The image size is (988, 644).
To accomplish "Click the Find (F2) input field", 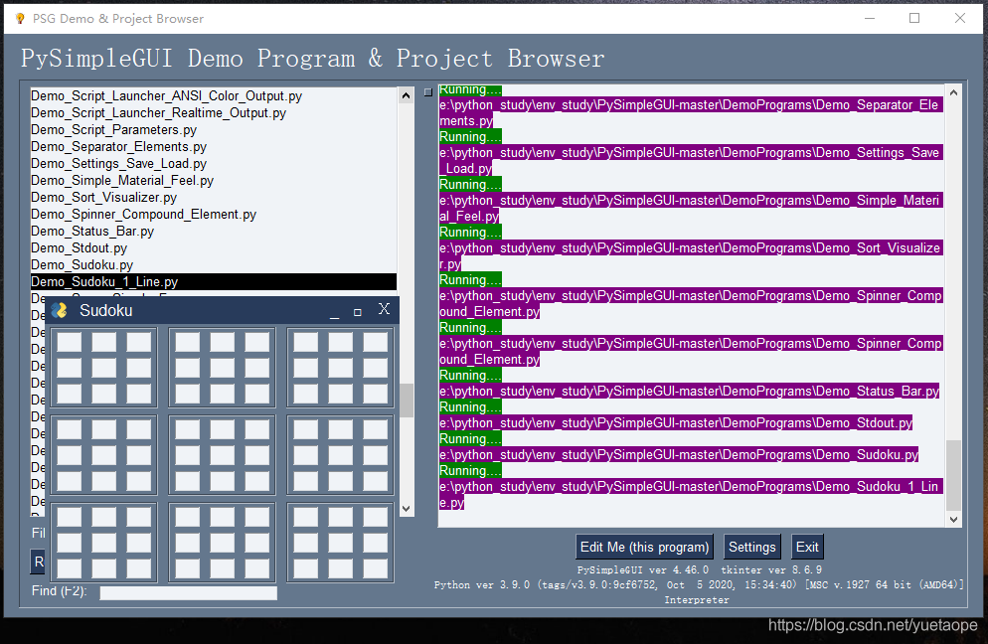I will coord(189,593).
